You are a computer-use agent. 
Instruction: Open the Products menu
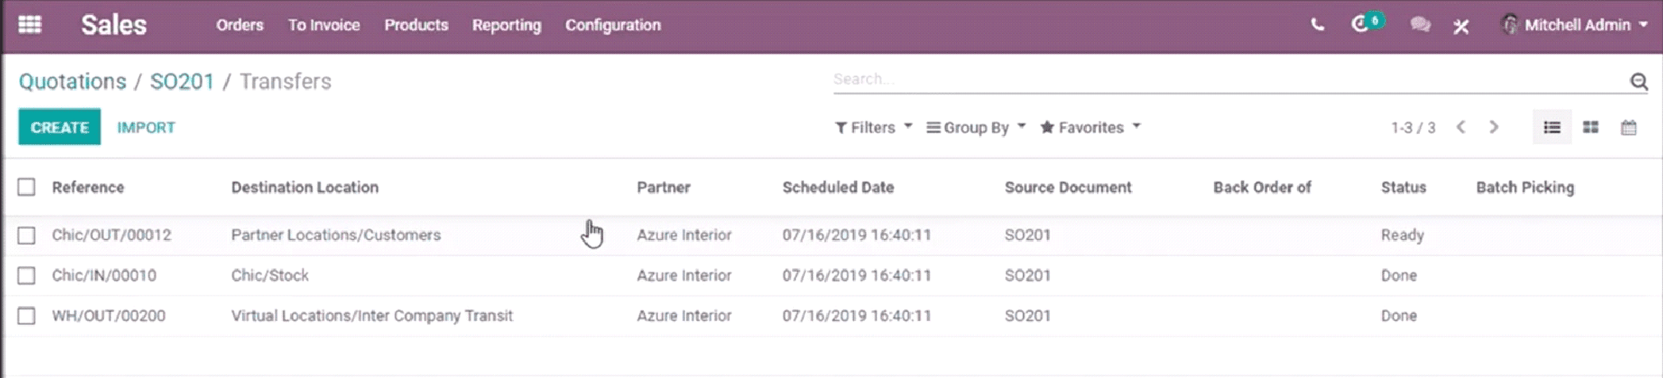point(417,25)
